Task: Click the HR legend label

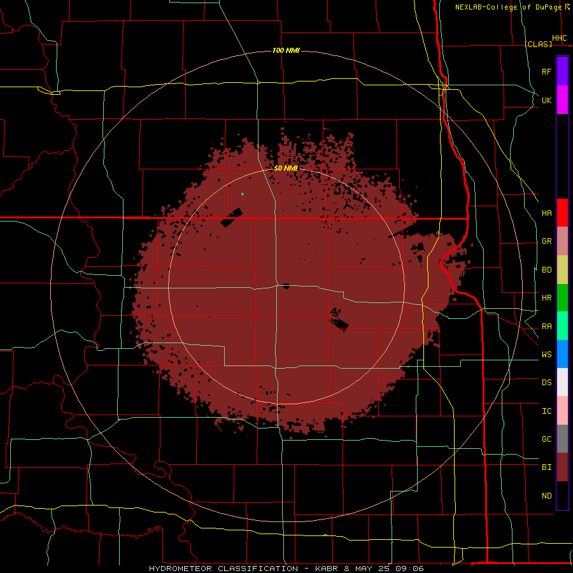Action: tap(546, 298)
